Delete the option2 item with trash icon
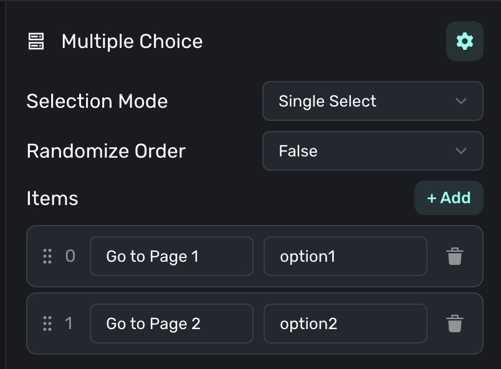 [x=455, y=323]
